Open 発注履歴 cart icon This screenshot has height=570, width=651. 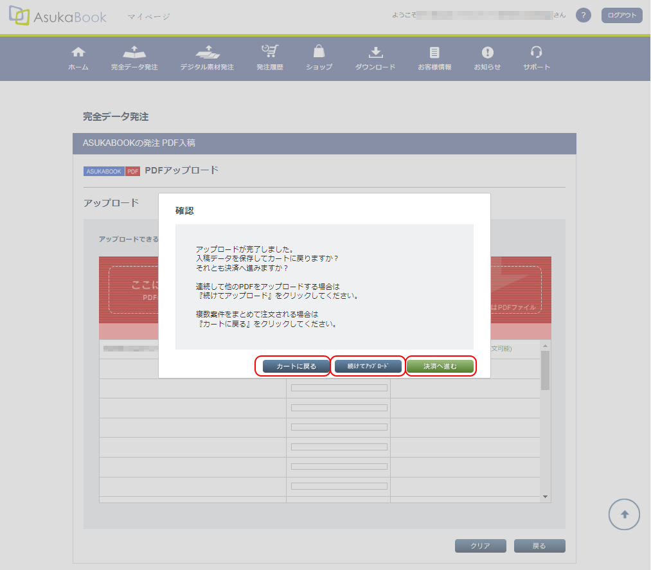click(269, 52)
